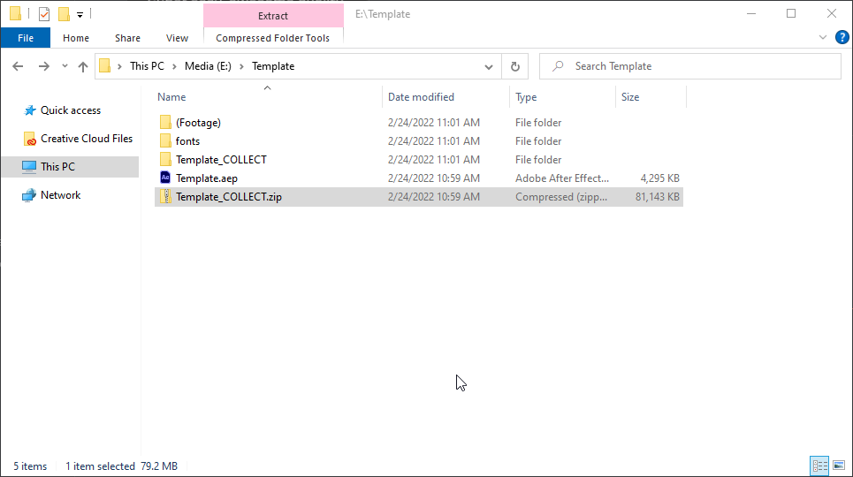Open Customize Quick Access Toolbar dropdown
Viewport: 853px width, 477px height.
80,14
